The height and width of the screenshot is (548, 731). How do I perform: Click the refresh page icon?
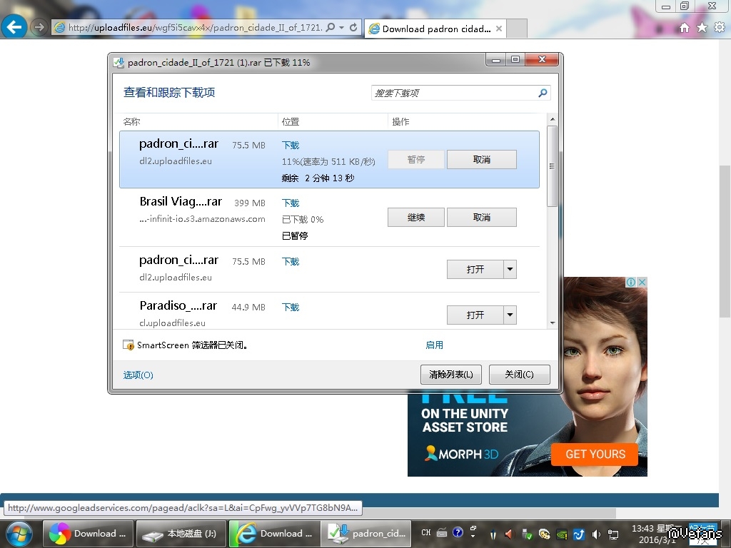[353, 28]
